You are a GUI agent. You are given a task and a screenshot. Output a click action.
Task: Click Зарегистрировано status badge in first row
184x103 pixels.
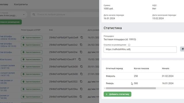tap(32, 37)
